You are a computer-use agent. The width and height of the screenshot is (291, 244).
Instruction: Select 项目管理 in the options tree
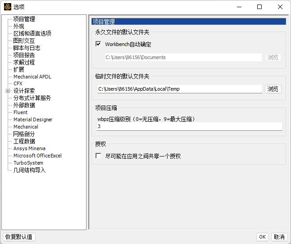pyautogui.click(x=24, y=19)
